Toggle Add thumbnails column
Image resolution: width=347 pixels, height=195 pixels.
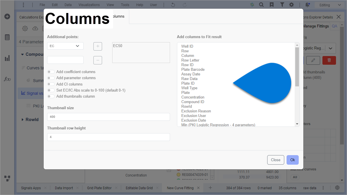click(51, 96)
